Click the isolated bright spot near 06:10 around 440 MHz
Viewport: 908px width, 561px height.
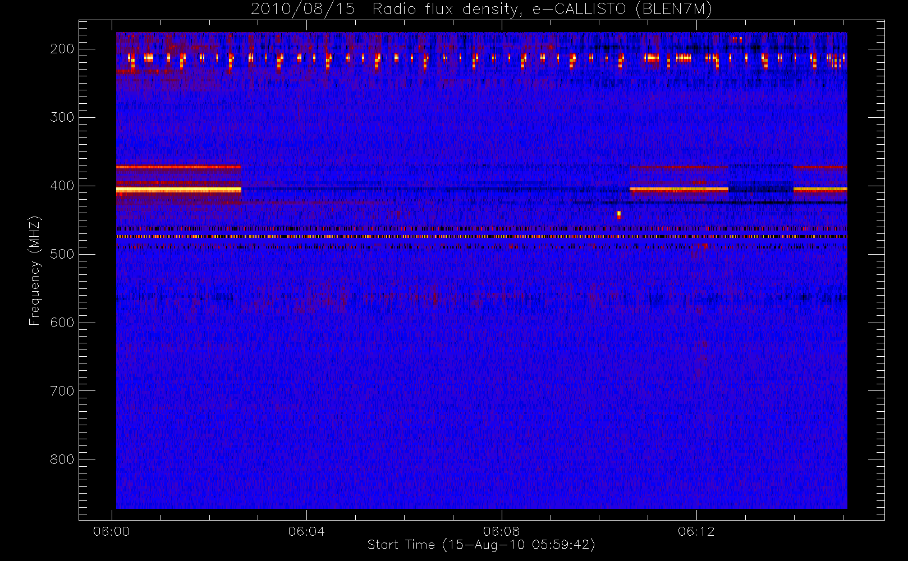[x=618, y=214]
